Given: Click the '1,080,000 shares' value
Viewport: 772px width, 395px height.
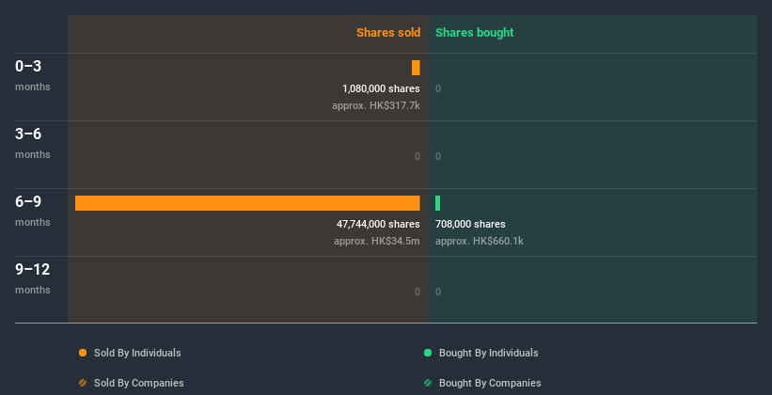Looking at the screenshot, I should [381, 88].
